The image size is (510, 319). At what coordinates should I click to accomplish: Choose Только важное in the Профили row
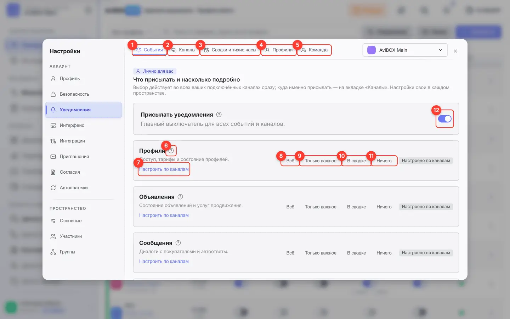pos(321,161)
